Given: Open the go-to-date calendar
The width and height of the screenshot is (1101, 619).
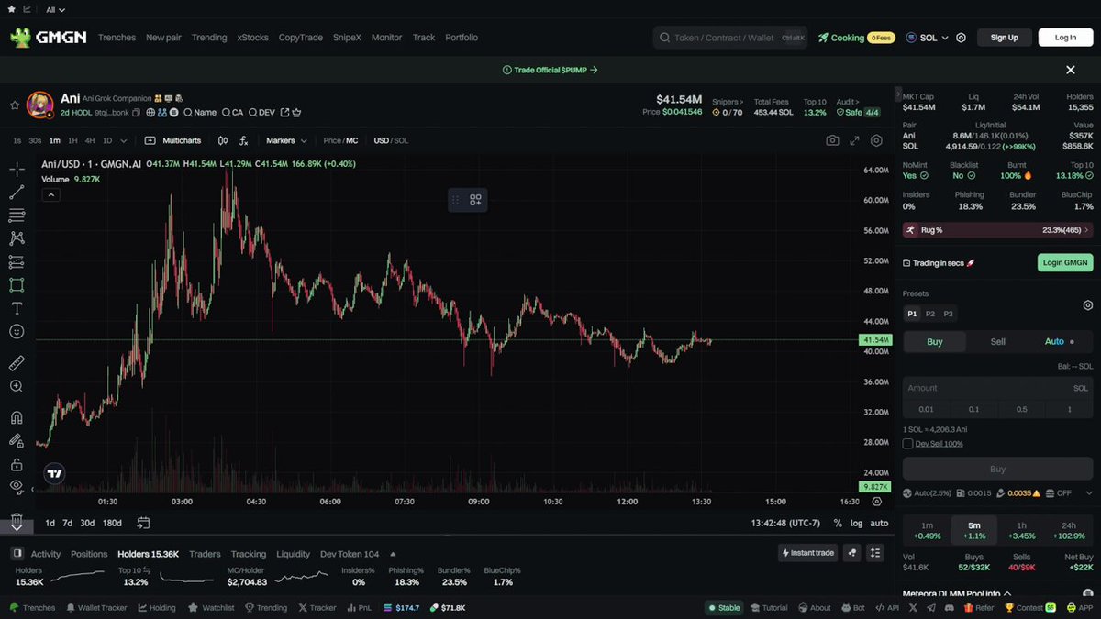Looking at the screenshot, I should coord(144,523).
